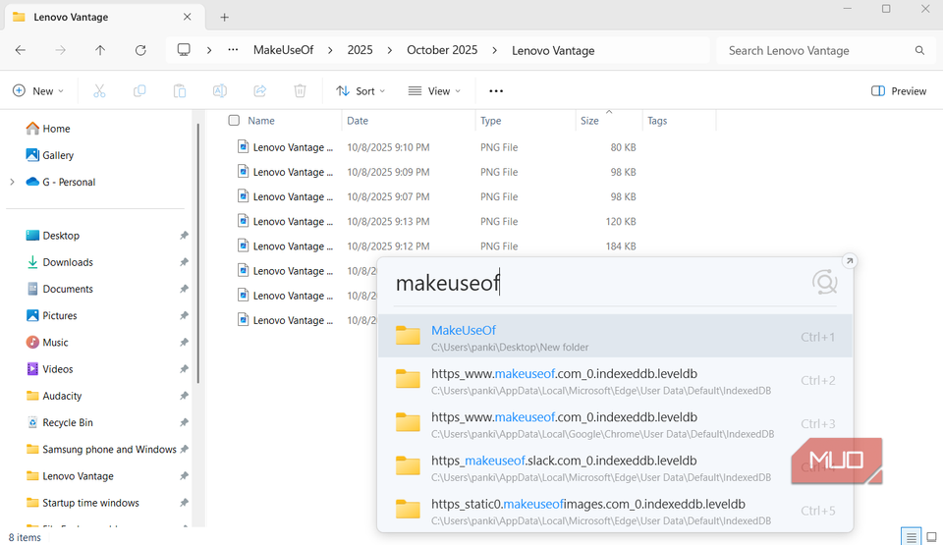Click the Share icon in toolbar
Screen dimensions: 943x545
tap(259, 90)
